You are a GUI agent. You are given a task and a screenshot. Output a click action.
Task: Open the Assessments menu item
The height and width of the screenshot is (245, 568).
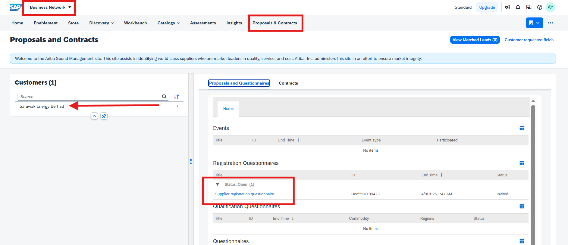203,23
